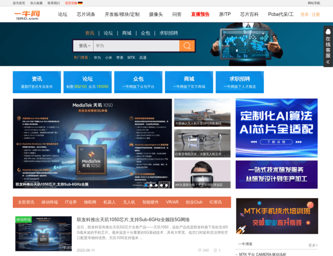Click hot search term 华为
Screen dimensions: 333x256
coord(97,57)
